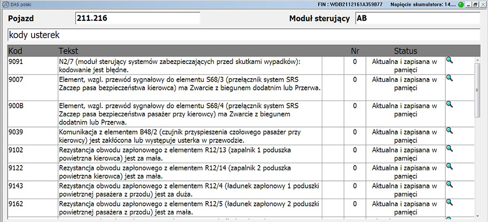The height and width of the screenshot is (222, 488).
Task: Click the Nr column header
Action: [355, 50]
